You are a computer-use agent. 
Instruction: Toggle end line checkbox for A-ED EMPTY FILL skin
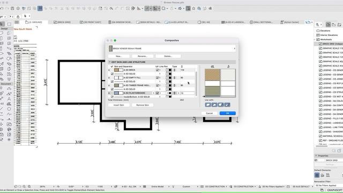157,78
